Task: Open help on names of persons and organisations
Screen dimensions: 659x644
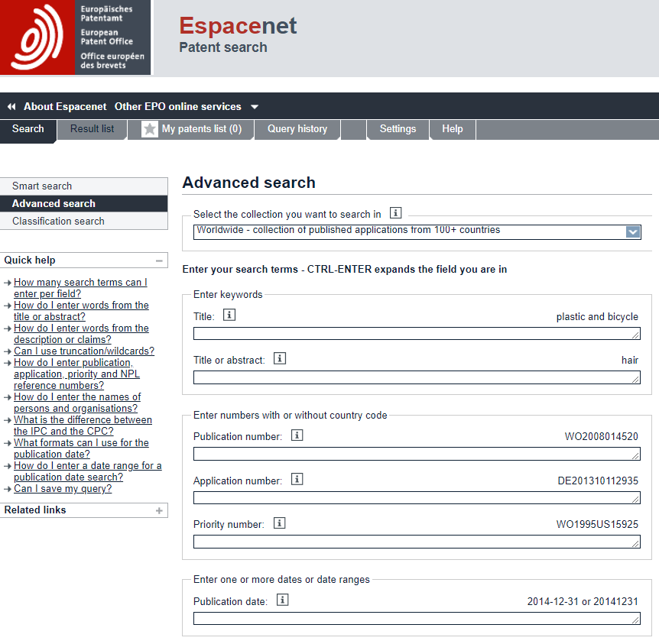Action: tap(77, 403)
